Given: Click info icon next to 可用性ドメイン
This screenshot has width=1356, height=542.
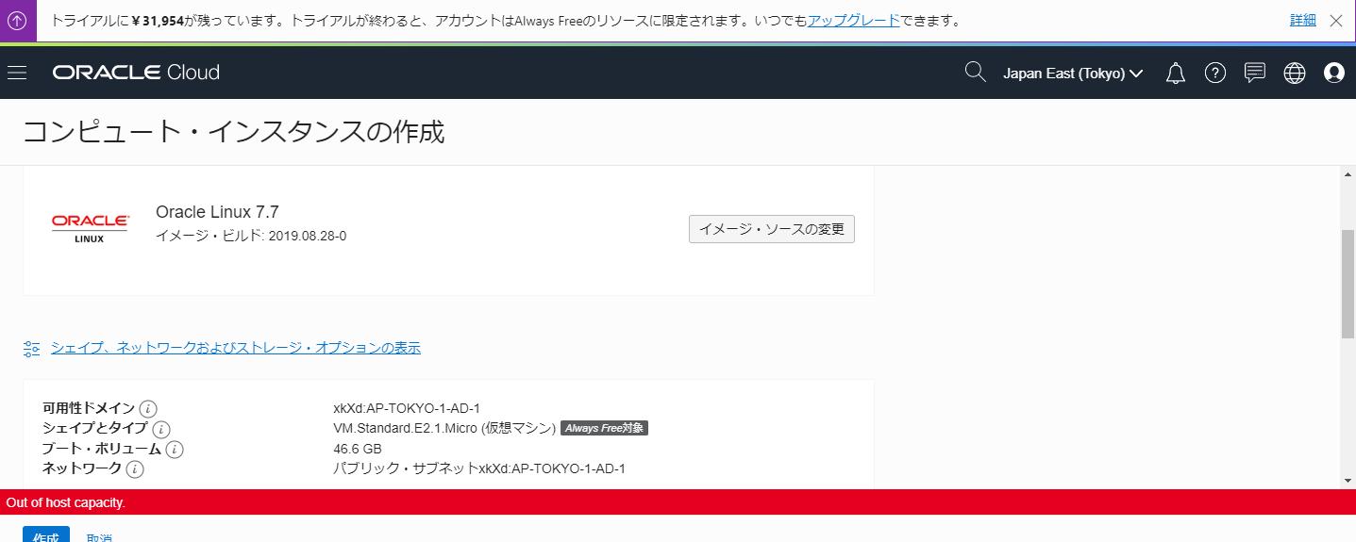Looking at the screenshot, I should click(x=148, y=409).
